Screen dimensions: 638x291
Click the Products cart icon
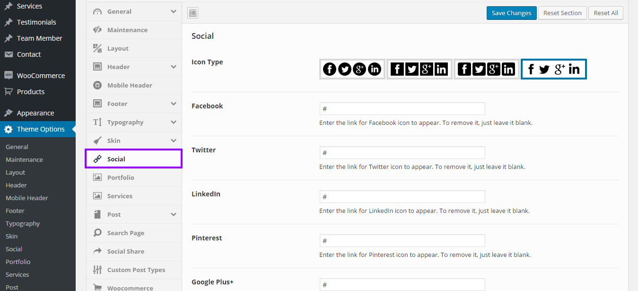click(9, 92)
